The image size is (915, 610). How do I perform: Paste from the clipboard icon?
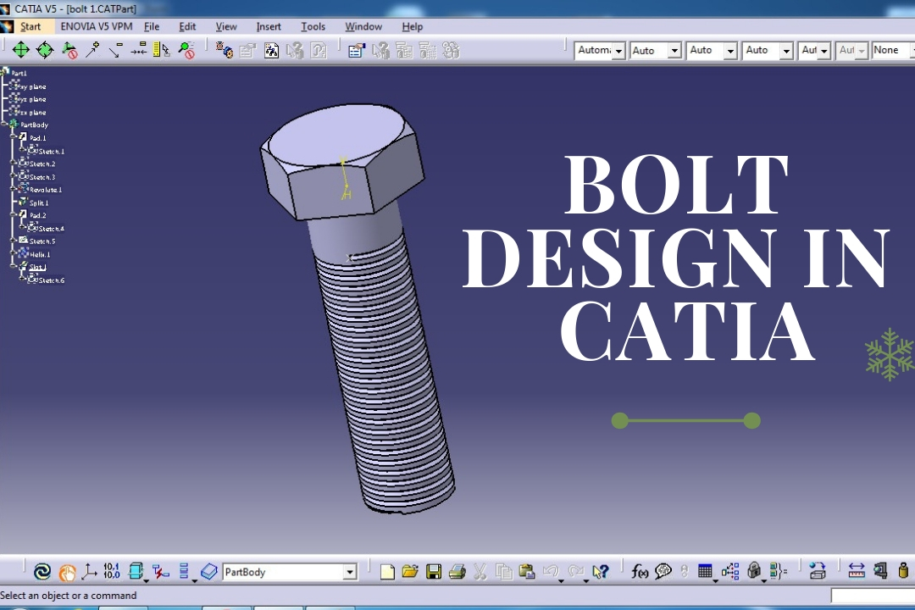[x=527, y=572]
